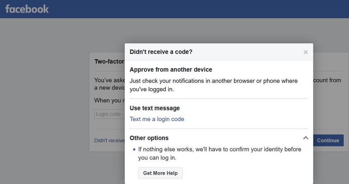
Task: Click the "When you" text above Login code
Action: [108, 100]
